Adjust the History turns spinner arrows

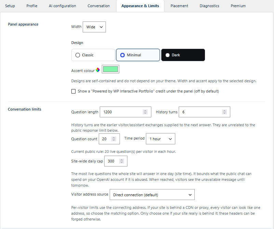coord(224,112)
